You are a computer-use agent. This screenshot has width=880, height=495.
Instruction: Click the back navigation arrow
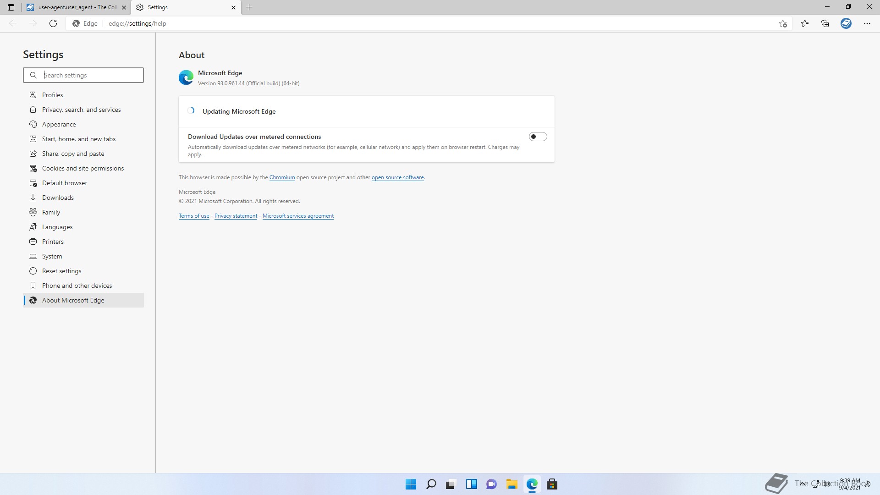click(x=13, y=23)
